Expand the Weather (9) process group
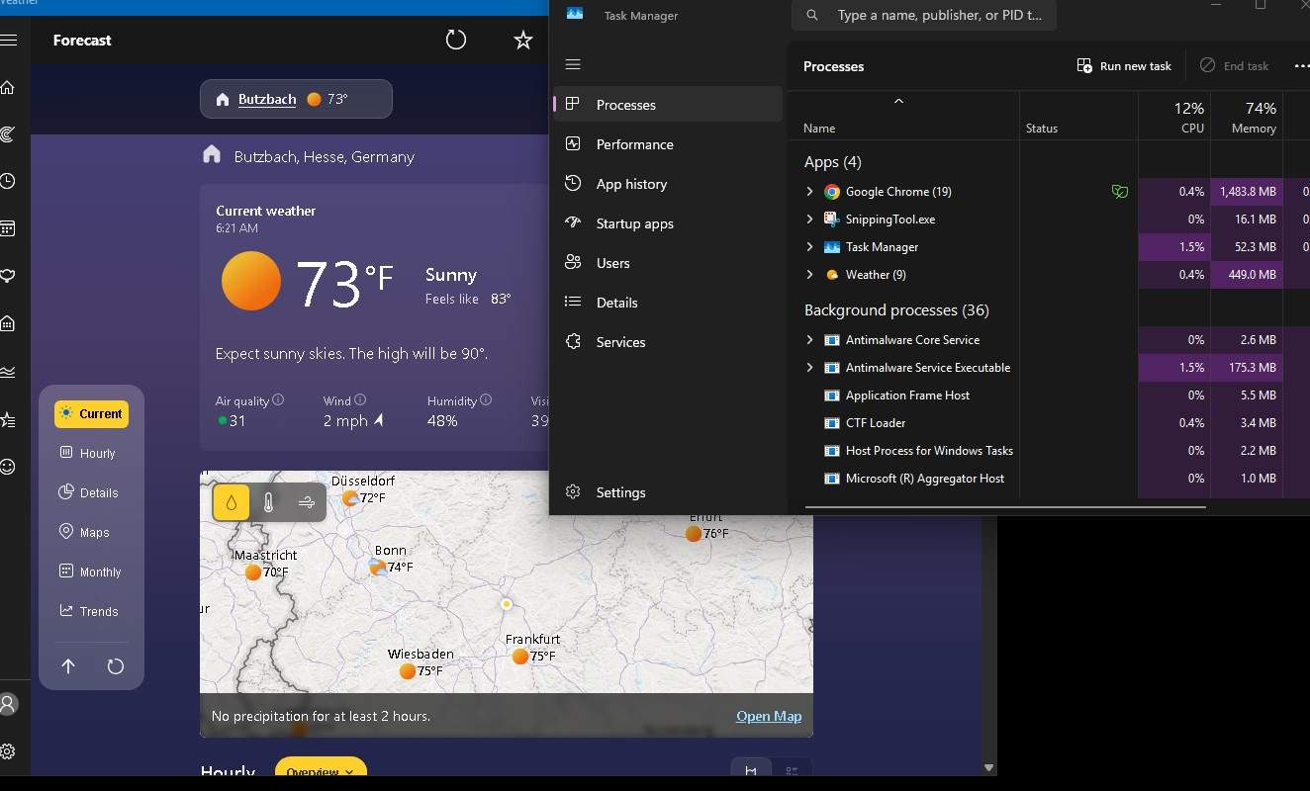Screen dimensions: 1310x791 [809, 275]
